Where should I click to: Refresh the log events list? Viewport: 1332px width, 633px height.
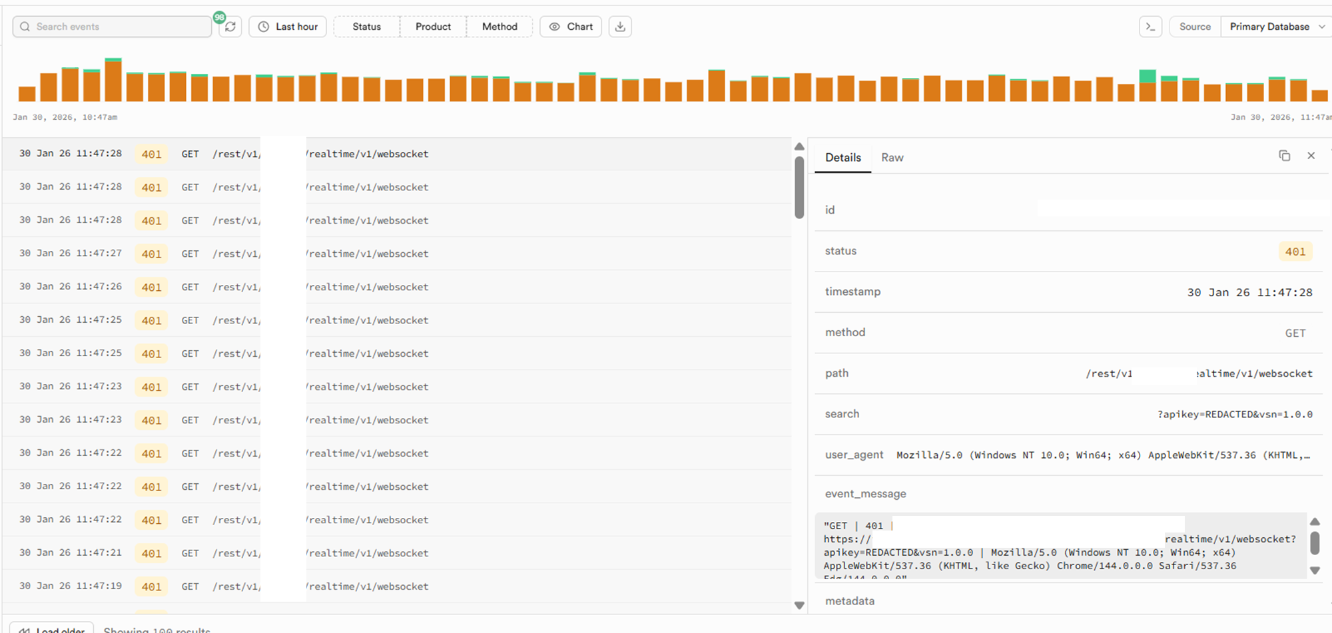[230, 27]
